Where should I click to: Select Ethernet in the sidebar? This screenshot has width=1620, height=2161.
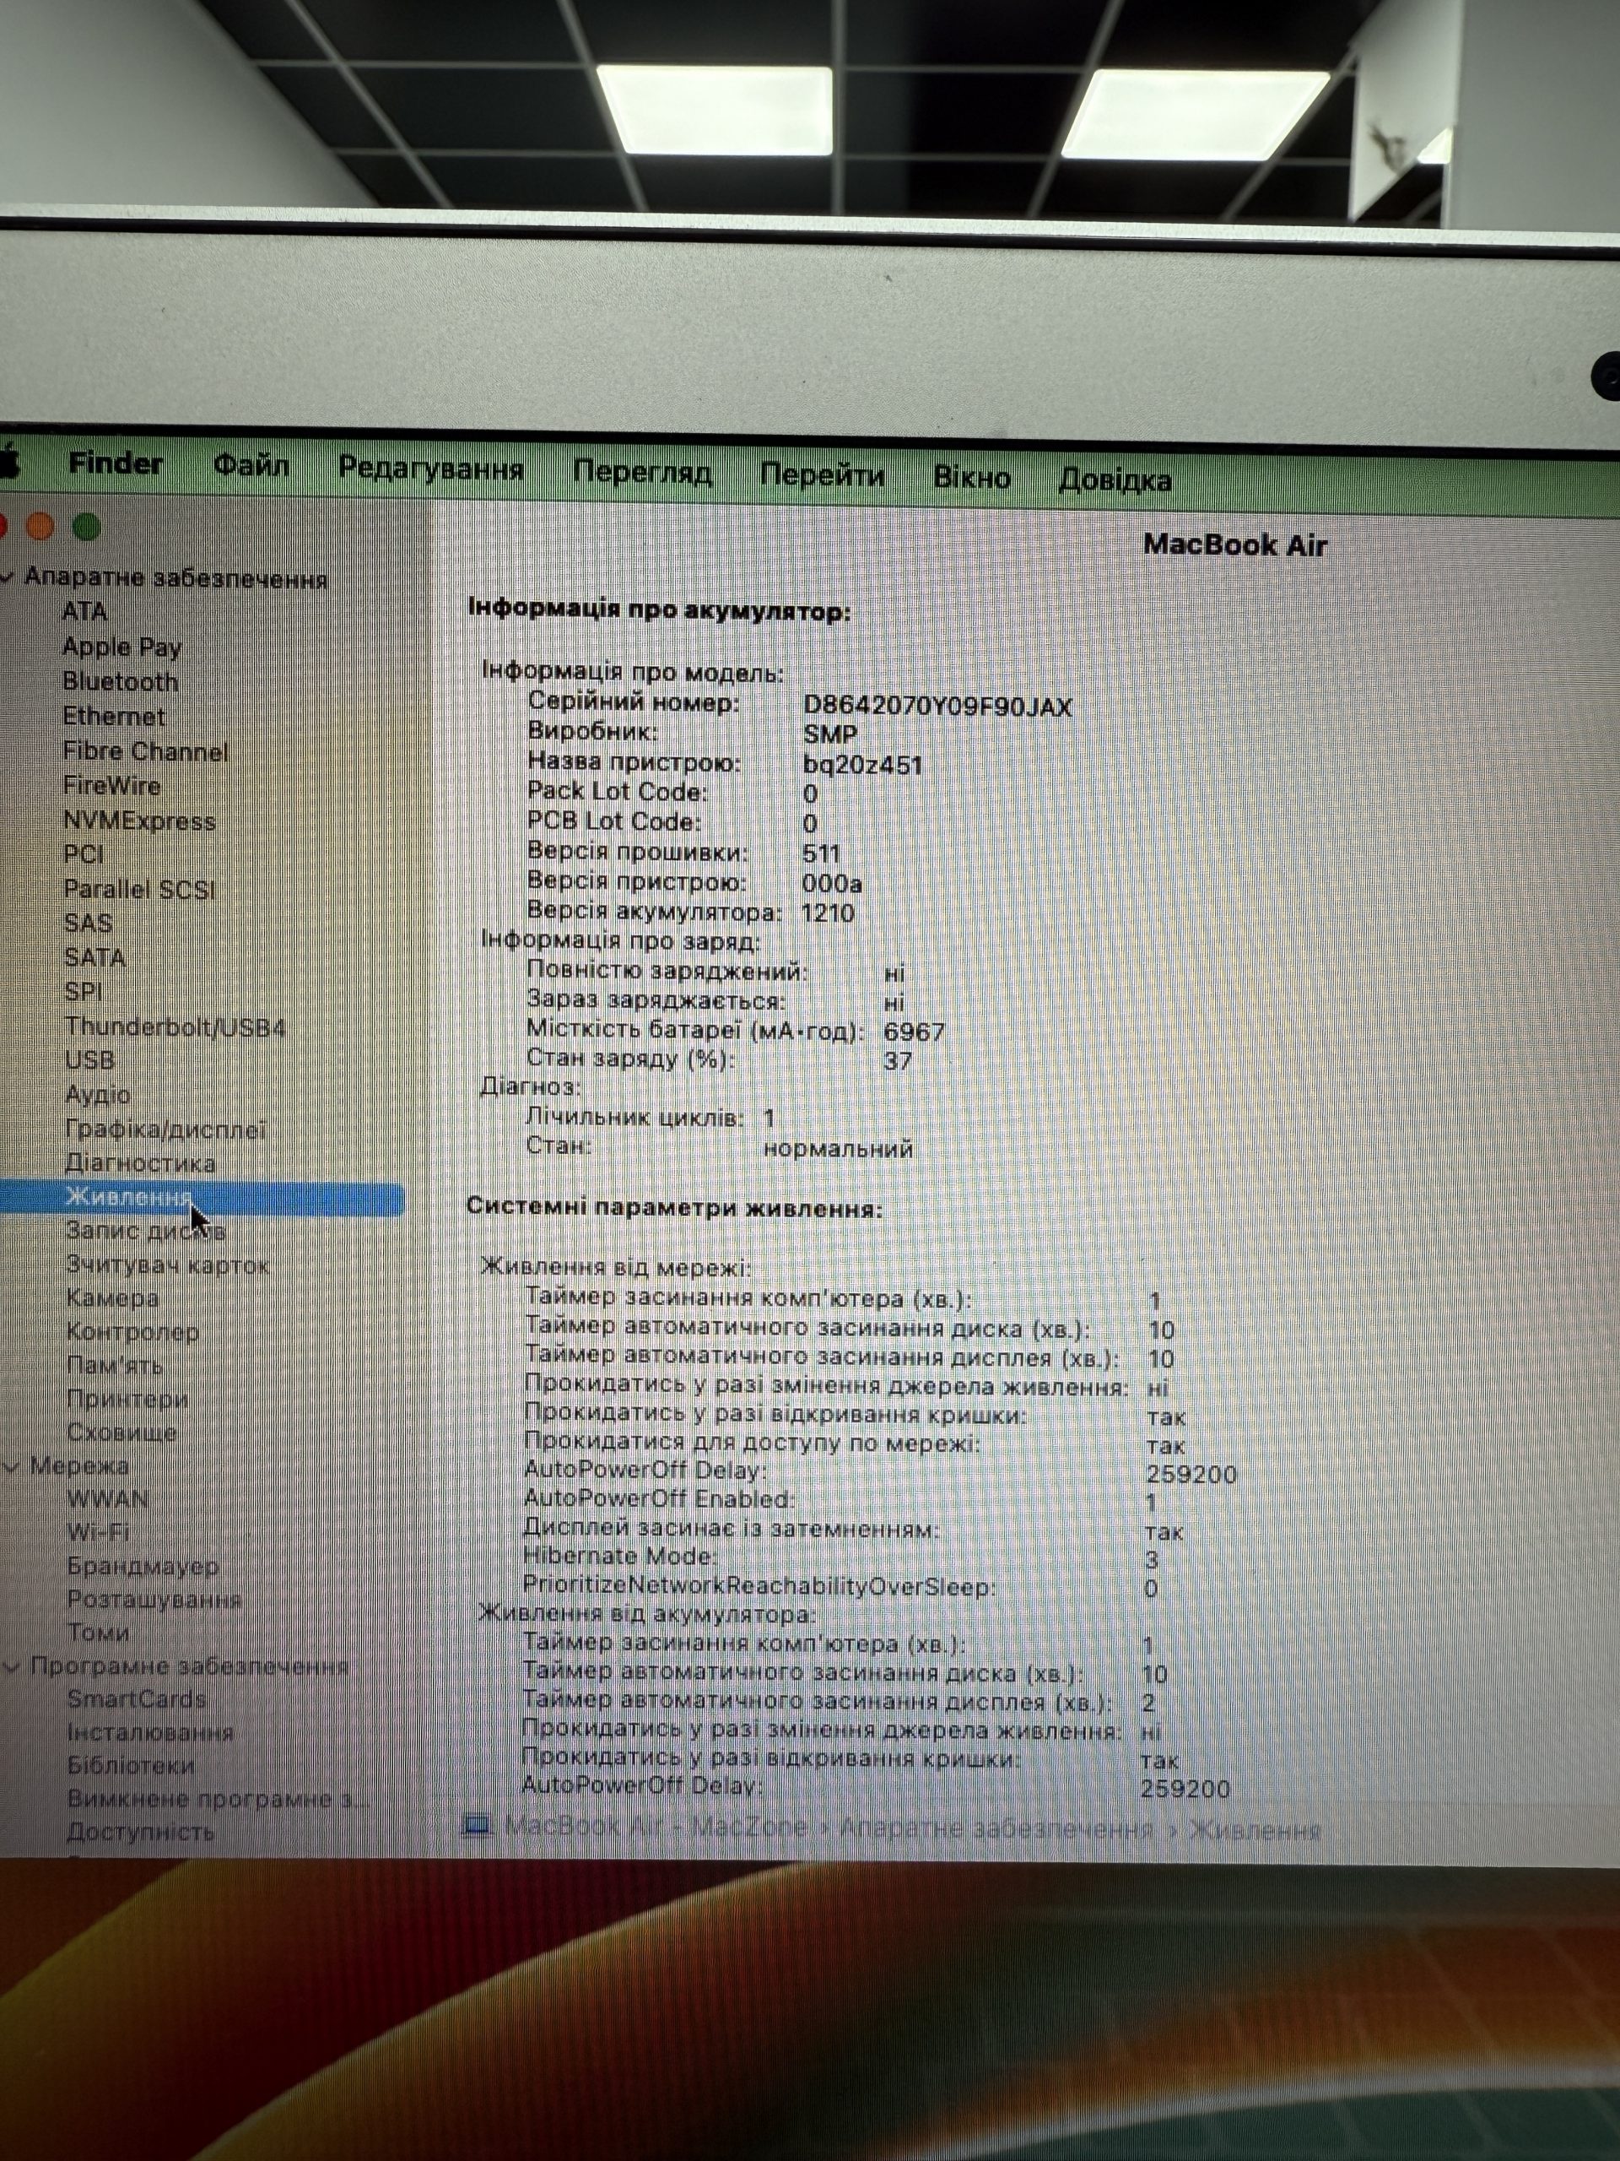pos(113,716)
